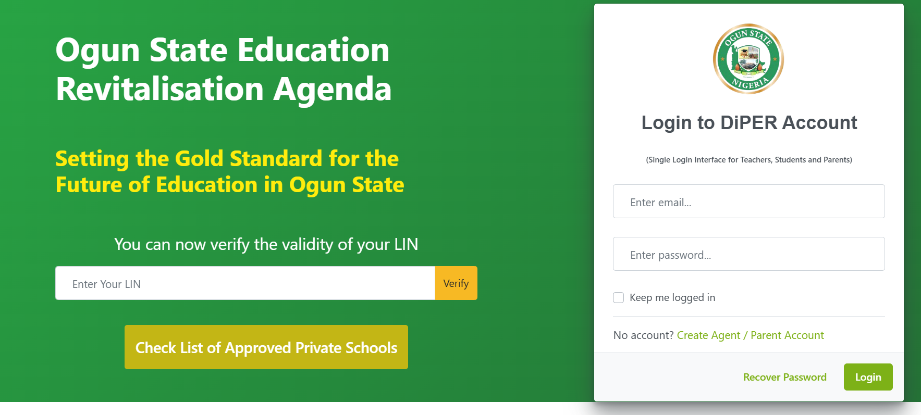Tick the checkbox beside 'Keep me logged in'

click(x=618, y=297)
